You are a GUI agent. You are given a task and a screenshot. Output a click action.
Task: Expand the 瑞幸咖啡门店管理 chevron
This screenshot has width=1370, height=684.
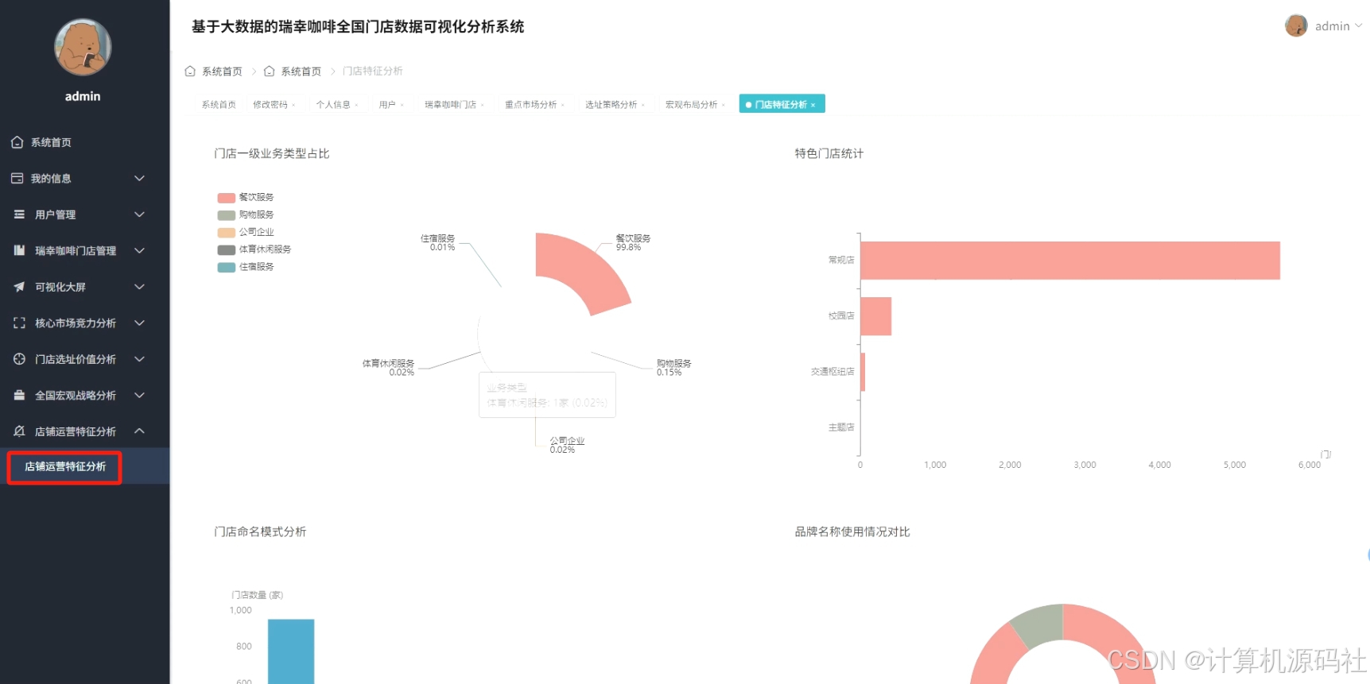(x=139, y=250)
